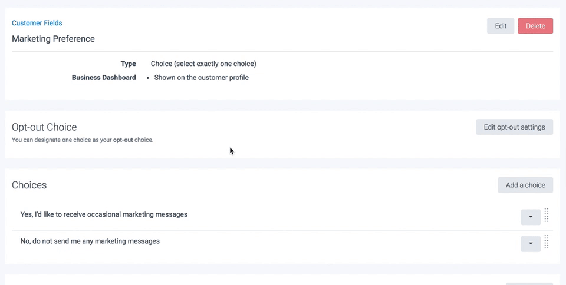Click the bold 'opt-out' word in description

click(123, 140)
